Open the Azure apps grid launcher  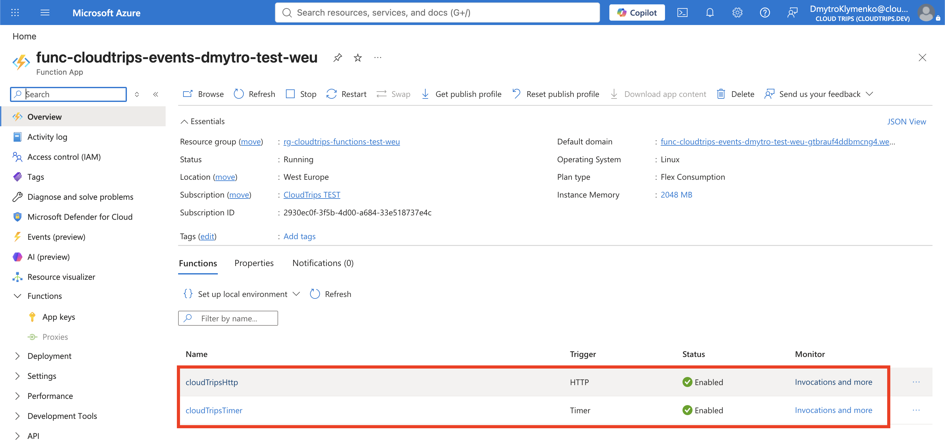[x=15, y=13]
